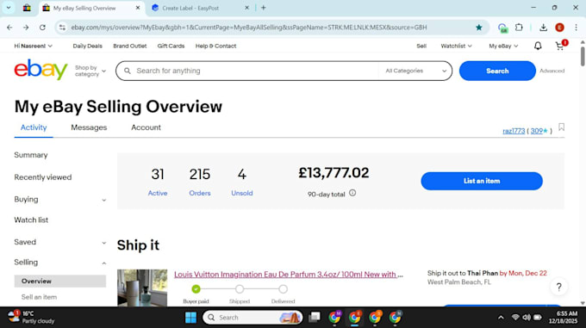Open Shop by category dropdown
Viewport: 586px width, 328px height.
pos(90,71)
